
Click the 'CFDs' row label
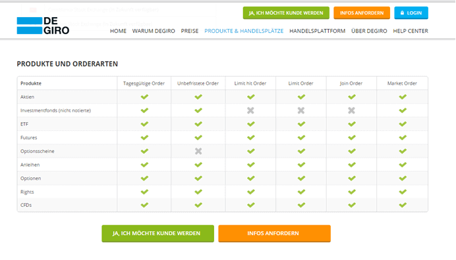click(x=26, y=206)
